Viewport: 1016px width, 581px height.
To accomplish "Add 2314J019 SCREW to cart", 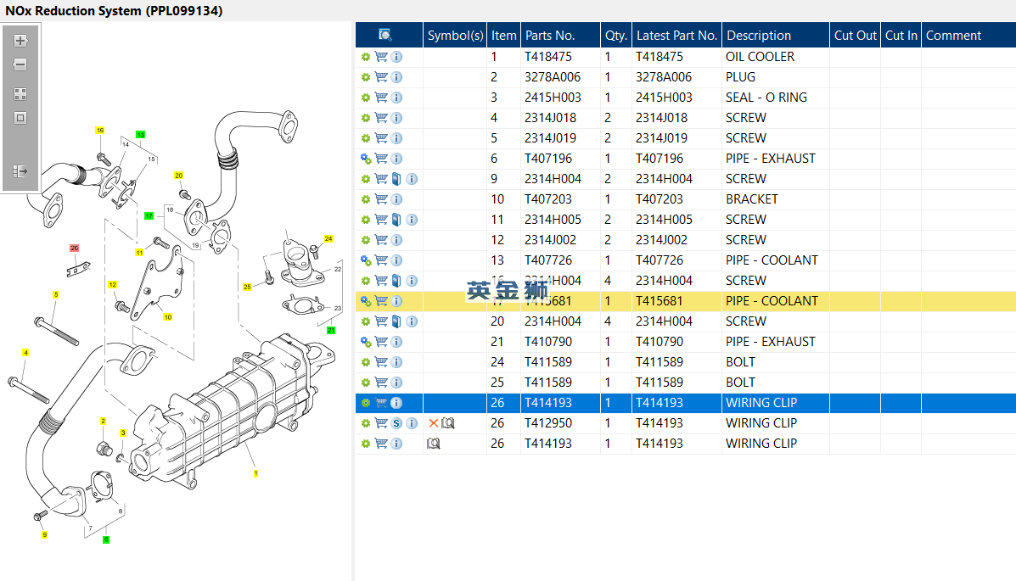I will tap(381, 138).
